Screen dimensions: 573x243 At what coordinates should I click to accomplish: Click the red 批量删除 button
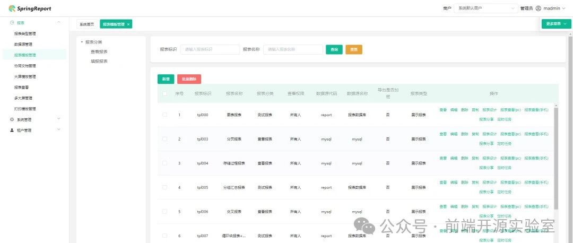189,79
